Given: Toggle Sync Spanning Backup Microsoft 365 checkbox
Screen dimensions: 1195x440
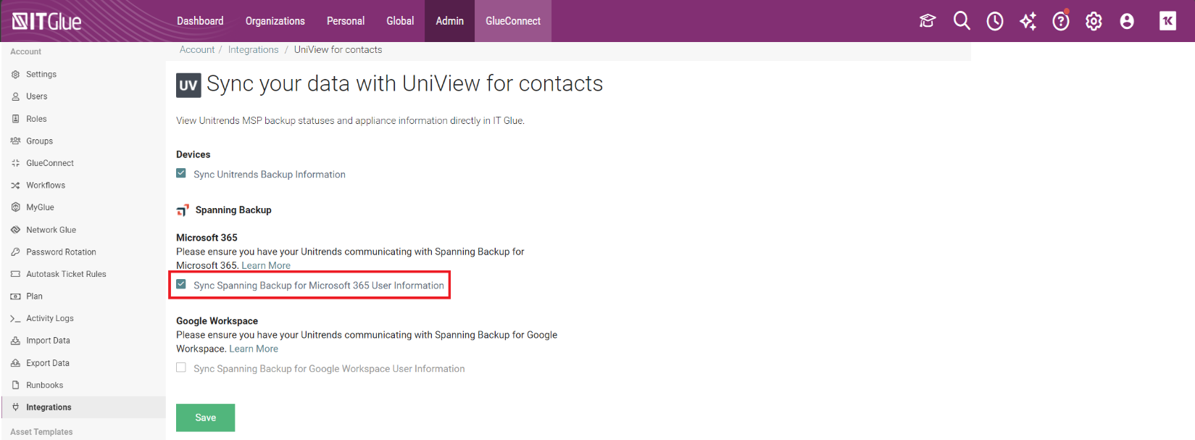Looking at the screenshot, I should pos(181,284).
